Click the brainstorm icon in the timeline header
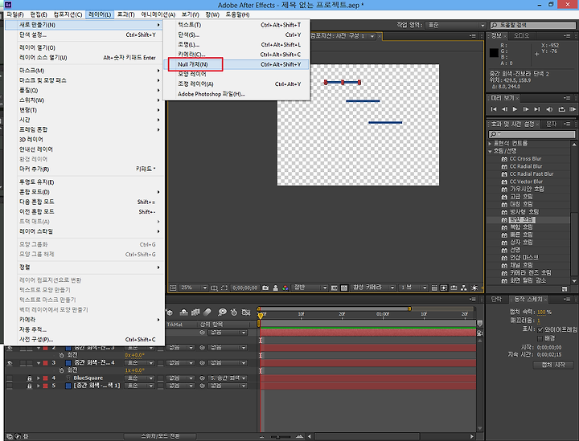579x441 pixels. click(222, 312)
